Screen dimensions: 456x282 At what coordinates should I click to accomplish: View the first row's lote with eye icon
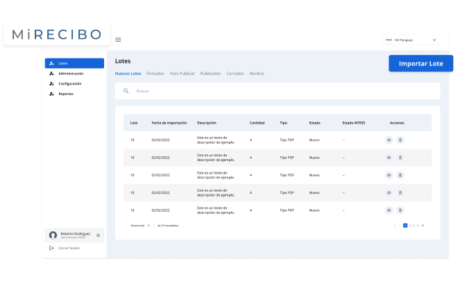tap(389, 140)
